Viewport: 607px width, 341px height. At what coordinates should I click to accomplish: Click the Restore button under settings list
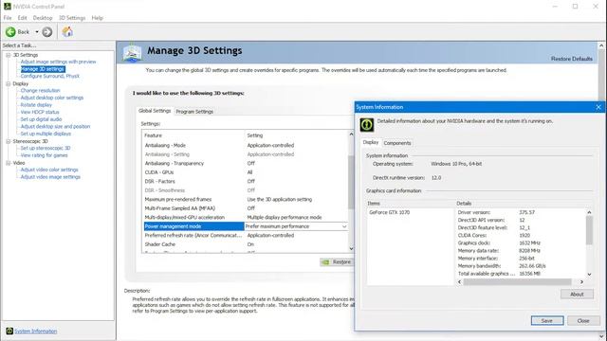pyautogui.click(x=336, y=262)
